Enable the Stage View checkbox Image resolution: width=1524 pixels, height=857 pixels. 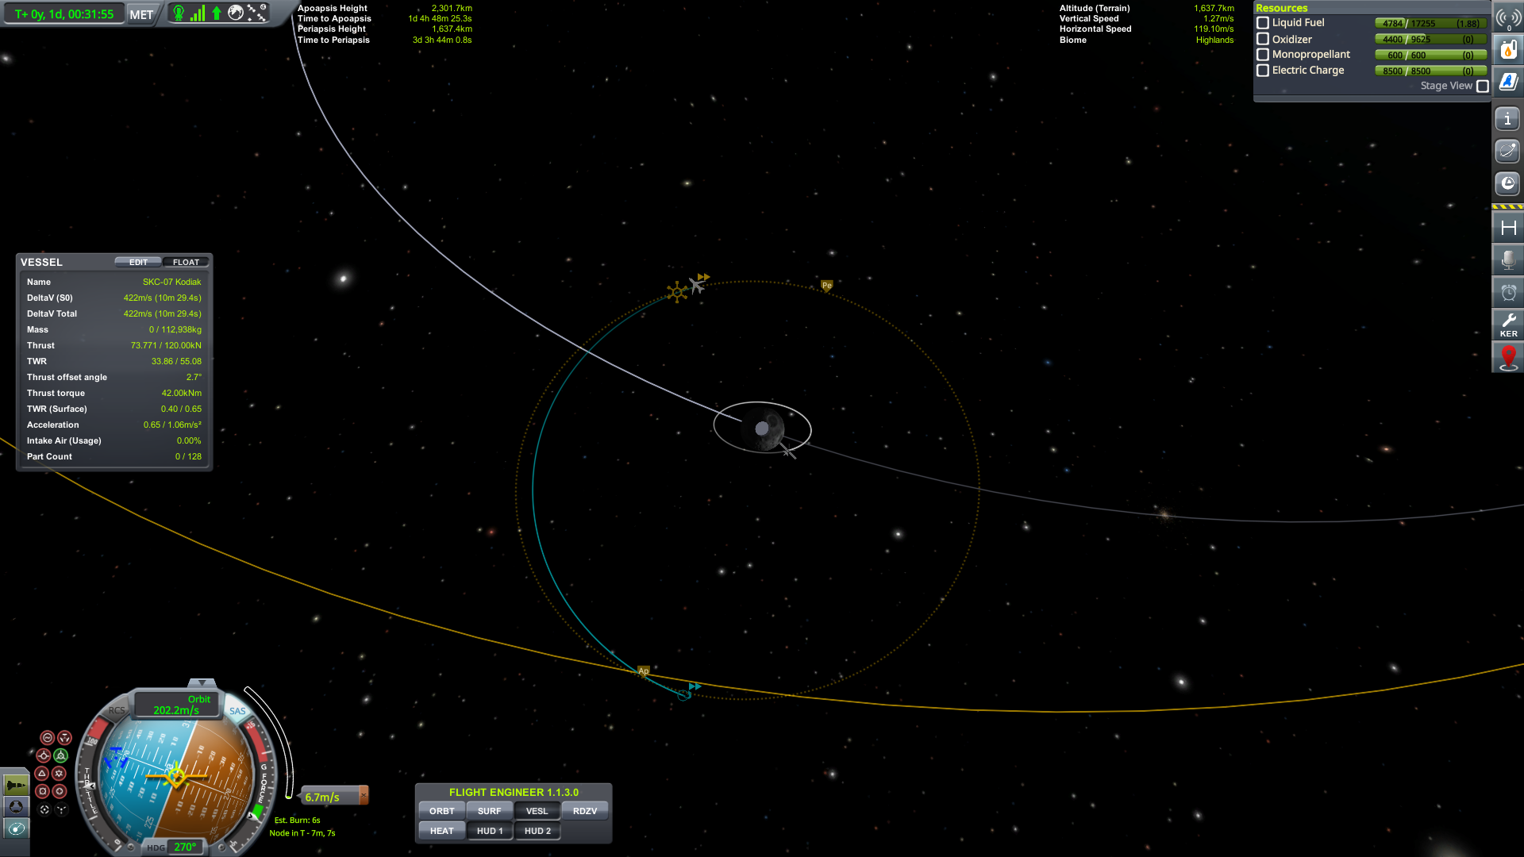coord(1481,86)
